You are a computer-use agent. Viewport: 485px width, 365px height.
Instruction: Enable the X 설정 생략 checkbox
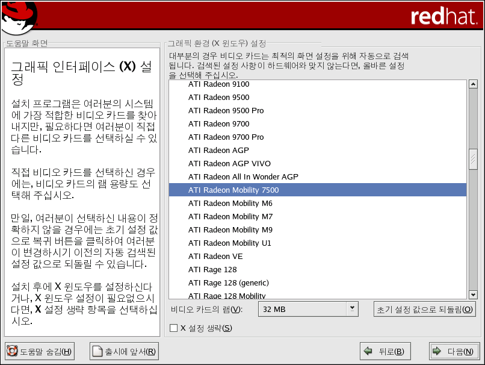click(x=174, y=328)
